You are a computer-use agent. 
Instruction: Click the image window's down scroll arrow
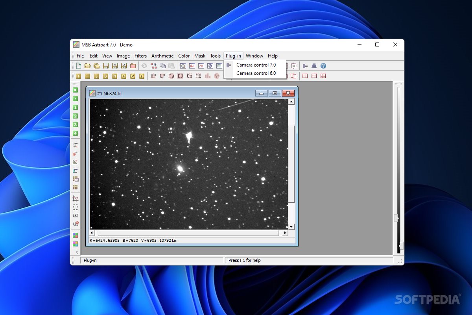tap(291, 227)
